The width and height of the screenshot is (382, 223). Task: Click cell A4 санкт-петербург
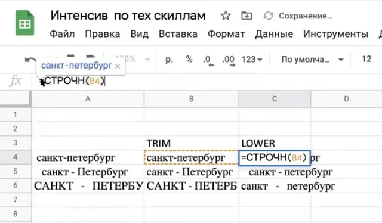88,157
